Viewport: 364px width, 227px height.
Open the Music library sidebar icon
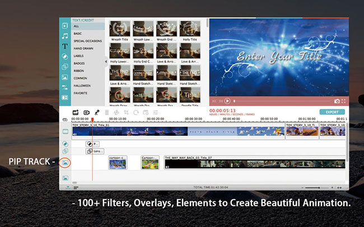click(x=65, y=36)
